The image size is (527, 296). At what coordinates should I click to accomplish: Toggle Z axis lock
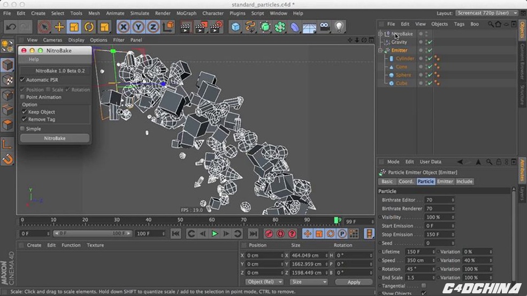(153, 27)
